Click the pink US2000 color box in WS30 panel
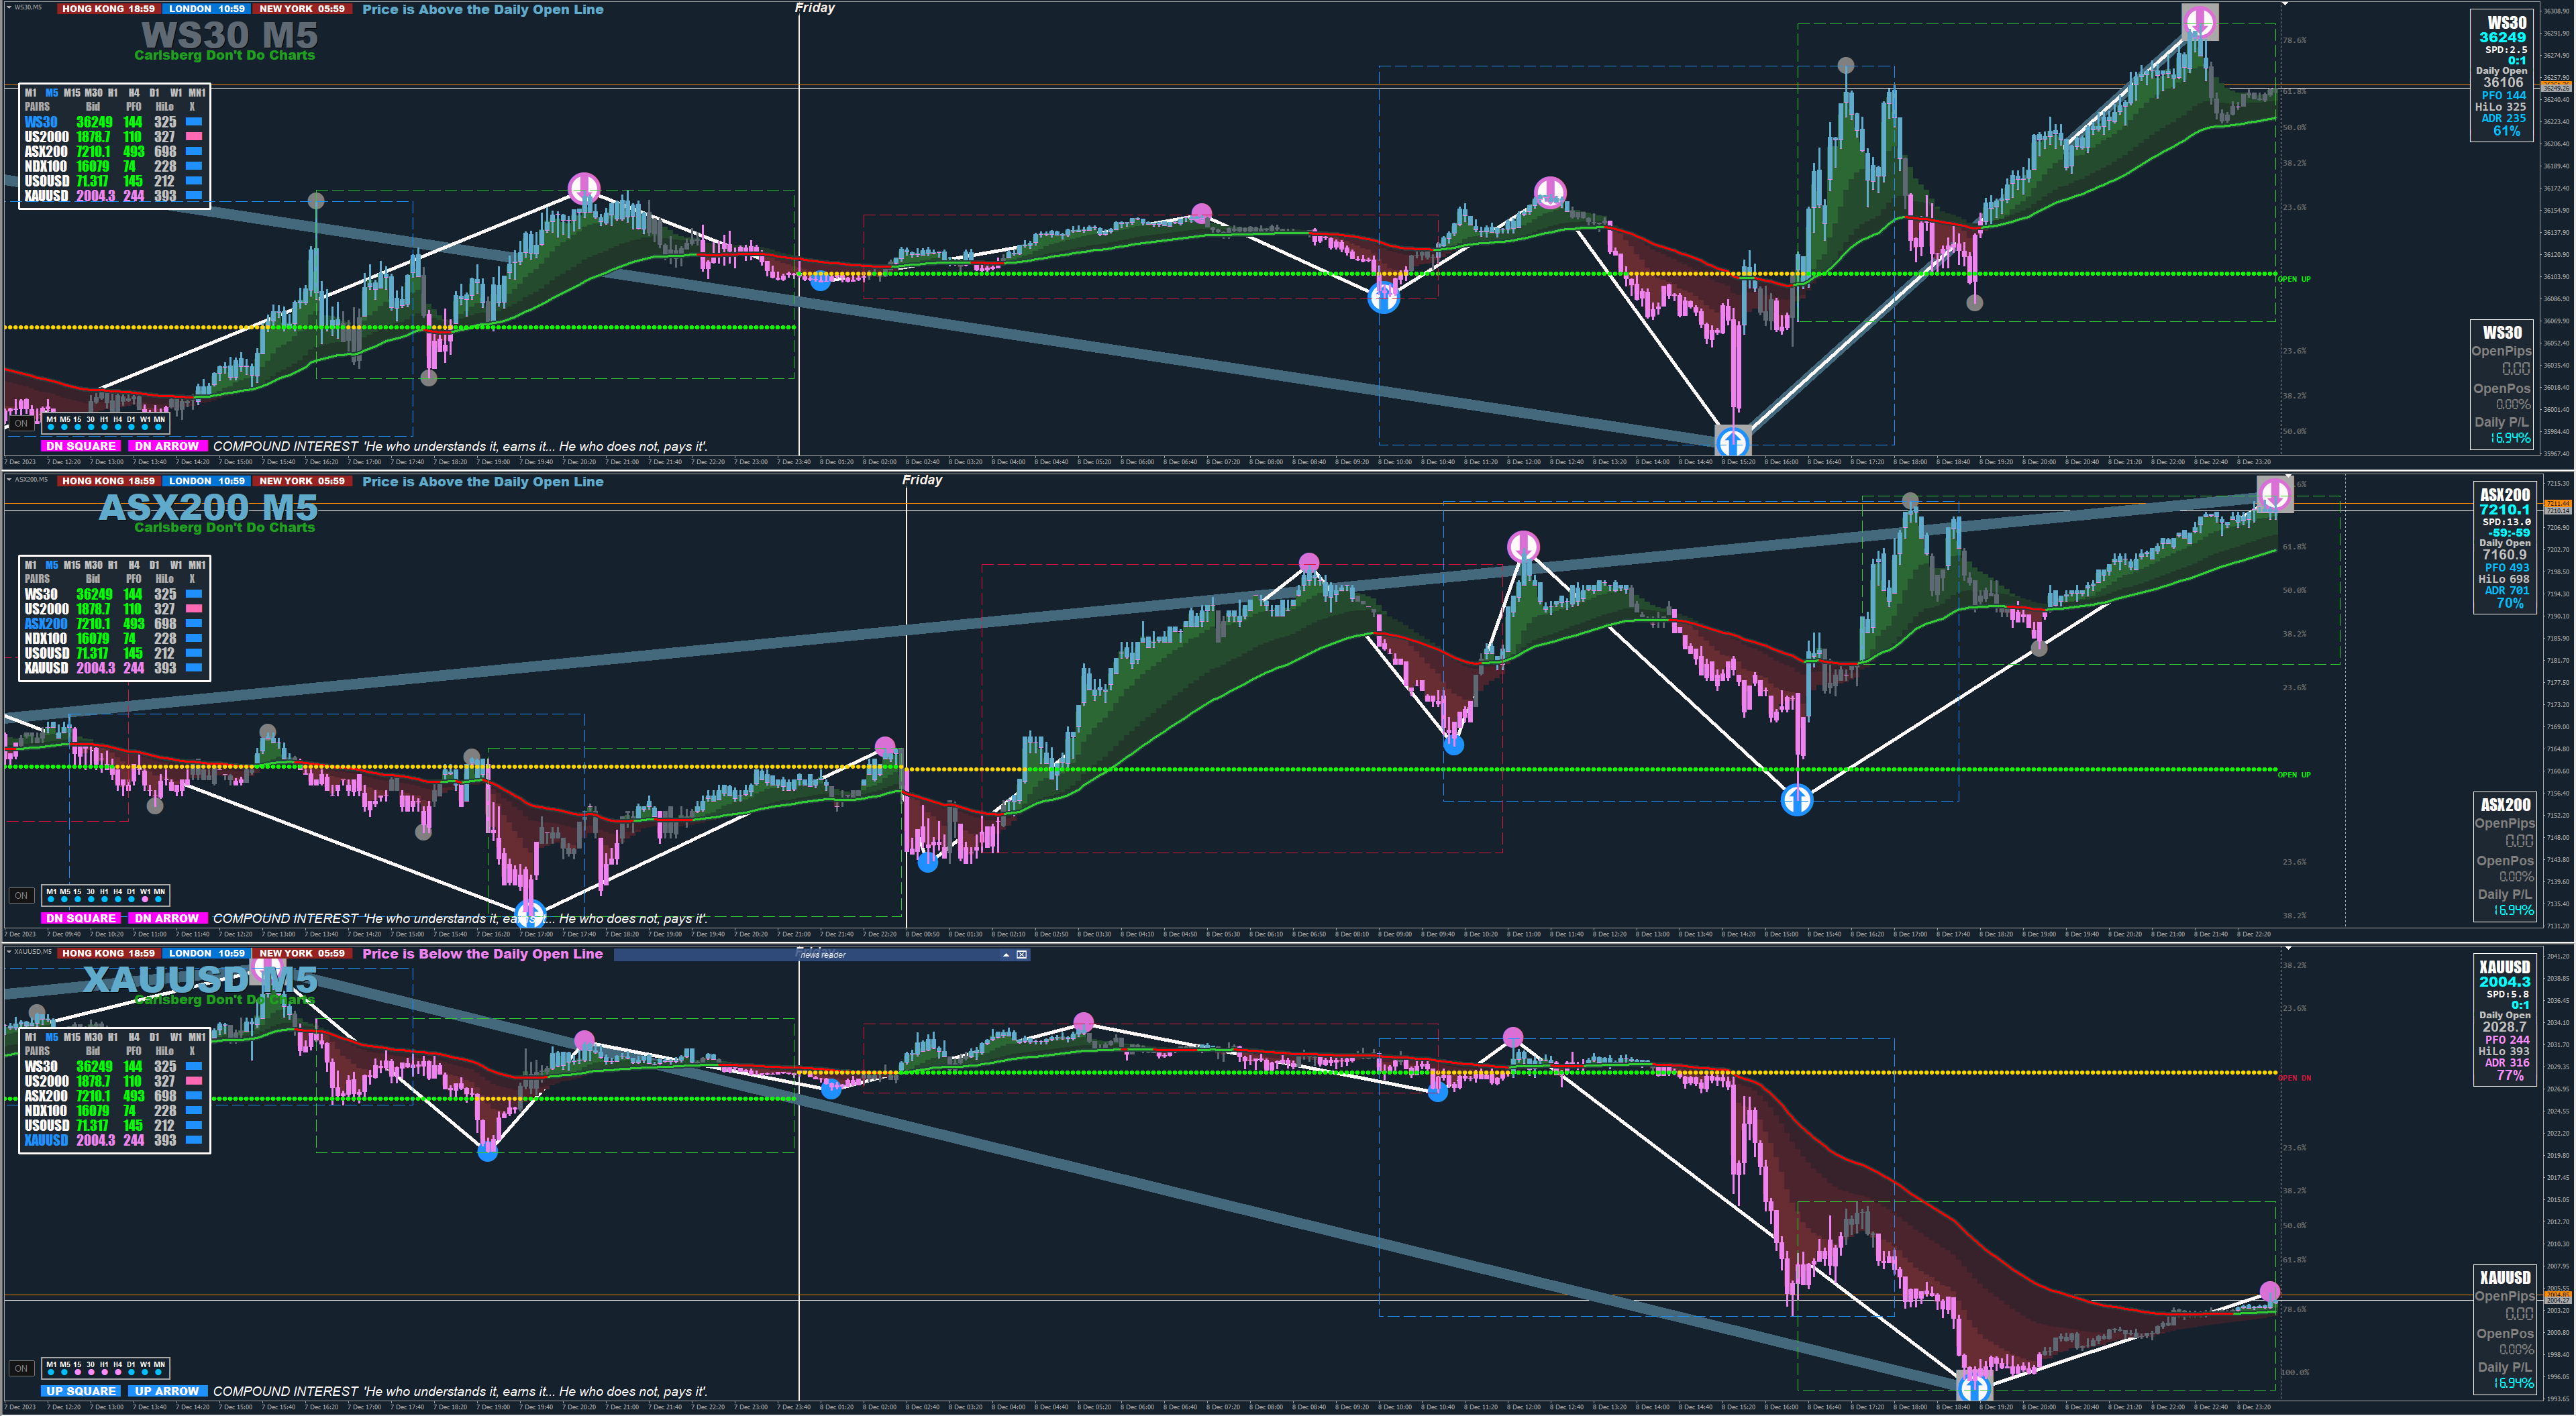 tap(194, 136)
